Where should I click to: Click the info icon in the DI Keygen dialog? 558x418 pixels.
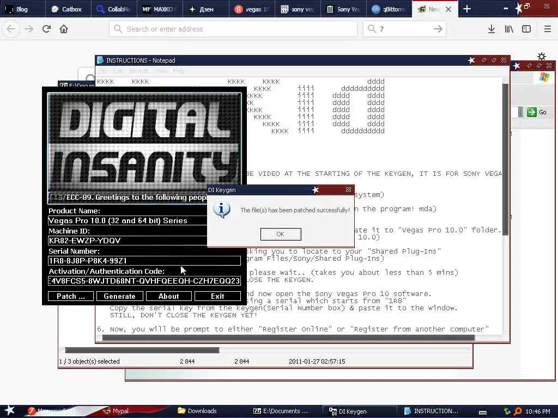coord(221,210)
